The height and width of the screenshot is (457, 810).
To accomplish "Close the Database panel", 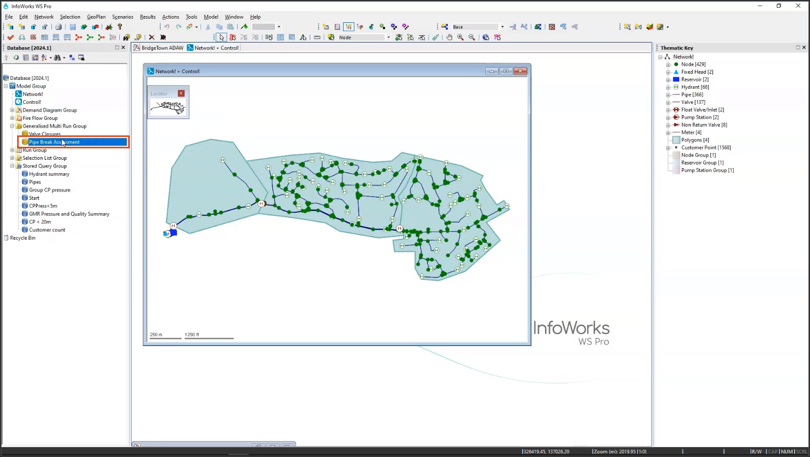I will coord(123,48).
